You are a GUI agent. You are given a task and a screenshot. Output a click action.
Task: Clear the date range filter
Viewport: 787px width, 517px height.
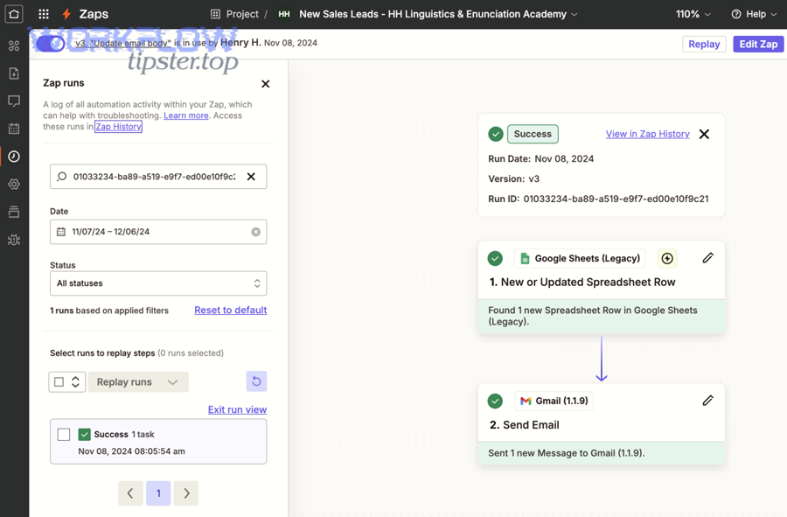point(256,232)
